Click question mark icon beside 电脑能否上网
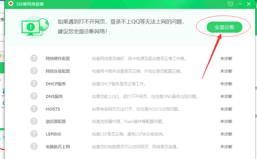257x159 pixels. pos(34,146)
